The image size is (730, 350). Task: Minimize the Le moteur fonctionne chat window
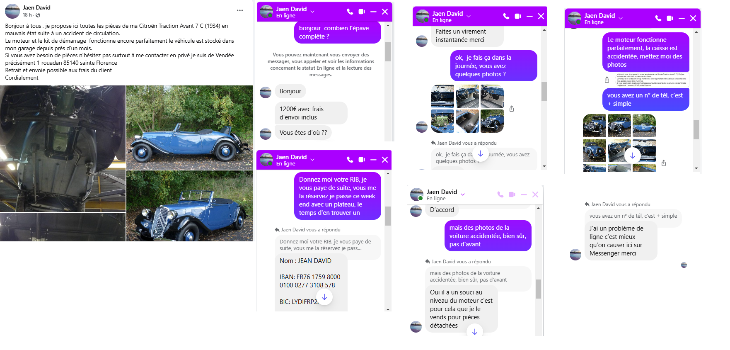click(682, 18)
